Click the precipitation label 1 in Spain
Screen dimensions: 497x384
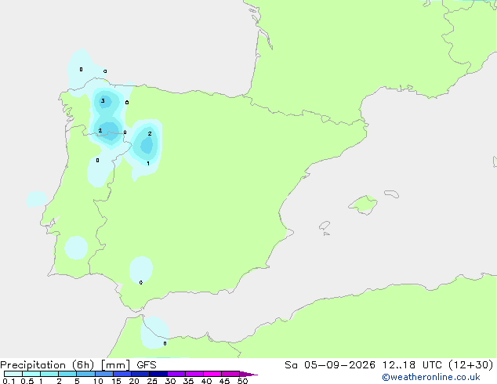coord(148,164)
